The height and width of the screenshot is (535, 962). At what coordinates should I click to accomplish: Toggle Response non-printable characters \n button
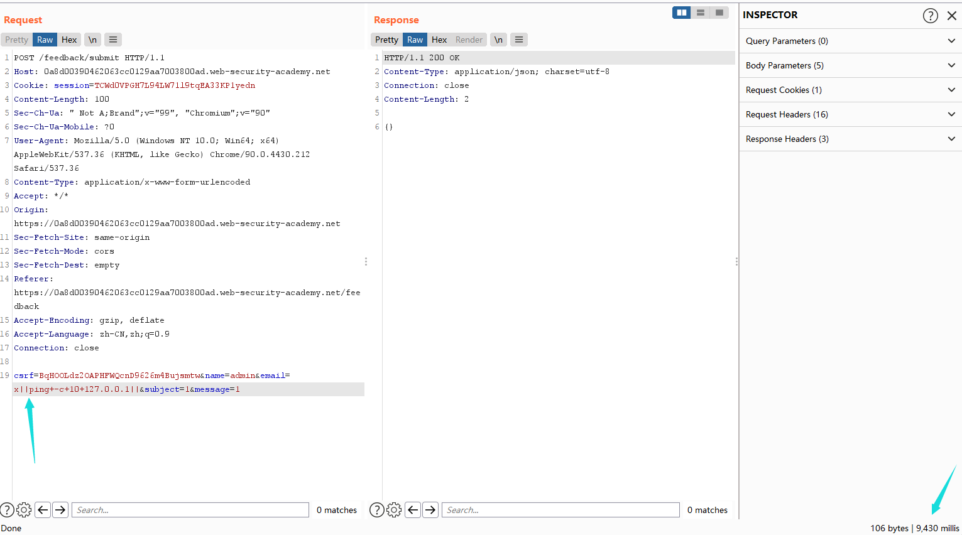(x=498, y=40)
